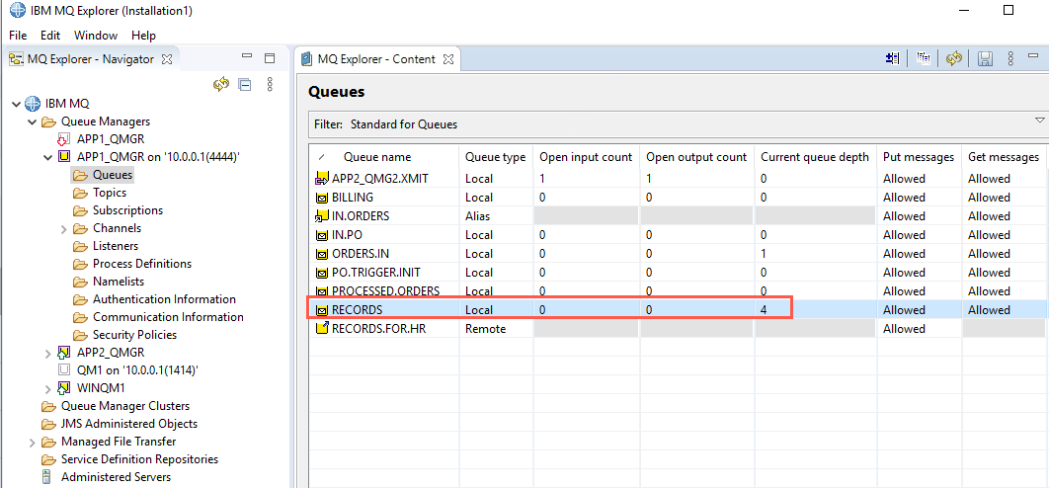Click the Collapse All icon in Navigator
The height and width of the screenshot is (488, 1049).
click(245, 84)
